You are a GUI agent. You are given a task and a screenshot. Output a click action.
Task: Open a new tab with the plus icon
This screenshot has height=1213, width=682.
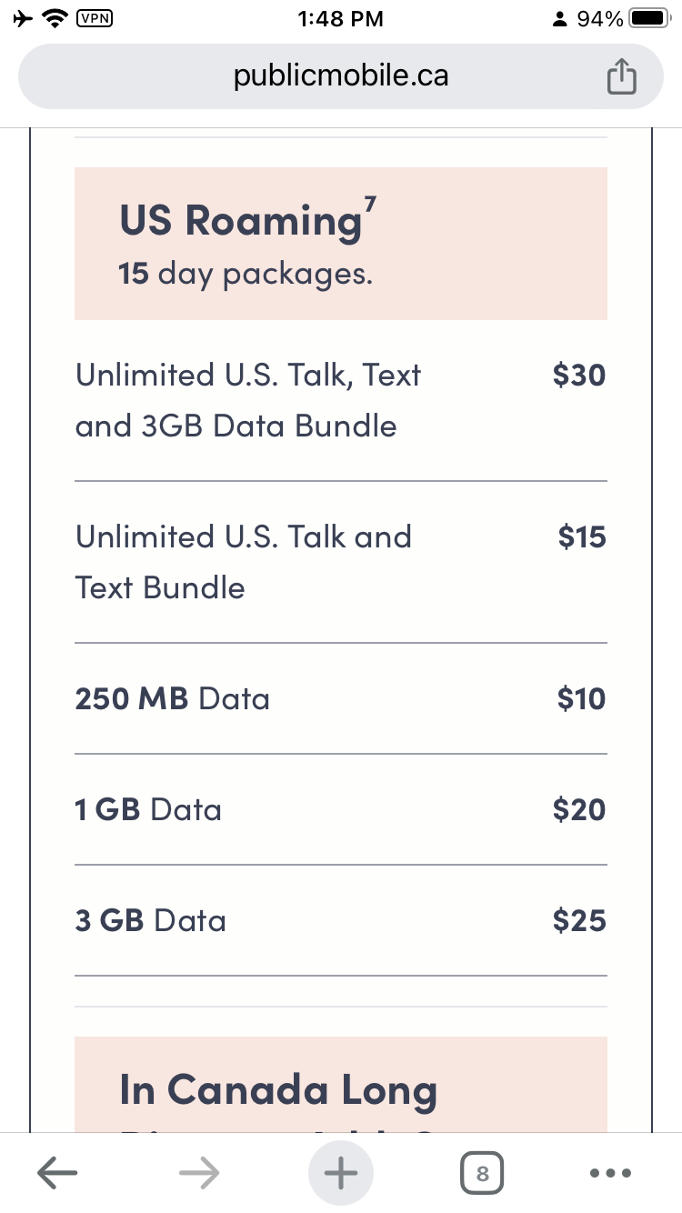(340, 1172)
